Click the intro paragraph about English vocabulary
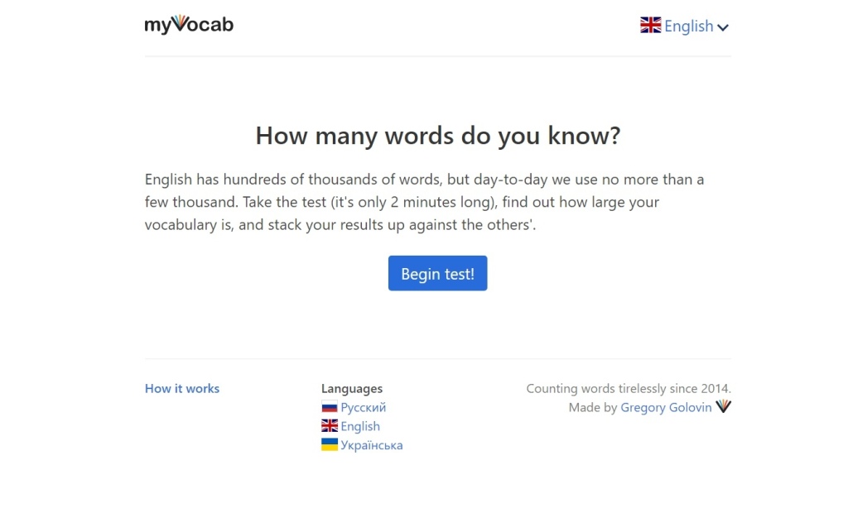848x513 pixels. coord(424,202)
